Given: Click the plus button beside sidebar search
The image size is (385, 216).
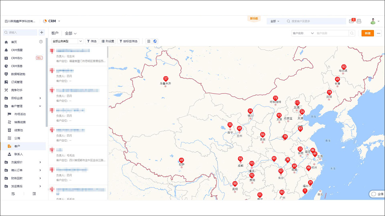Looking at the screenshot, I should tap(42, 32).
